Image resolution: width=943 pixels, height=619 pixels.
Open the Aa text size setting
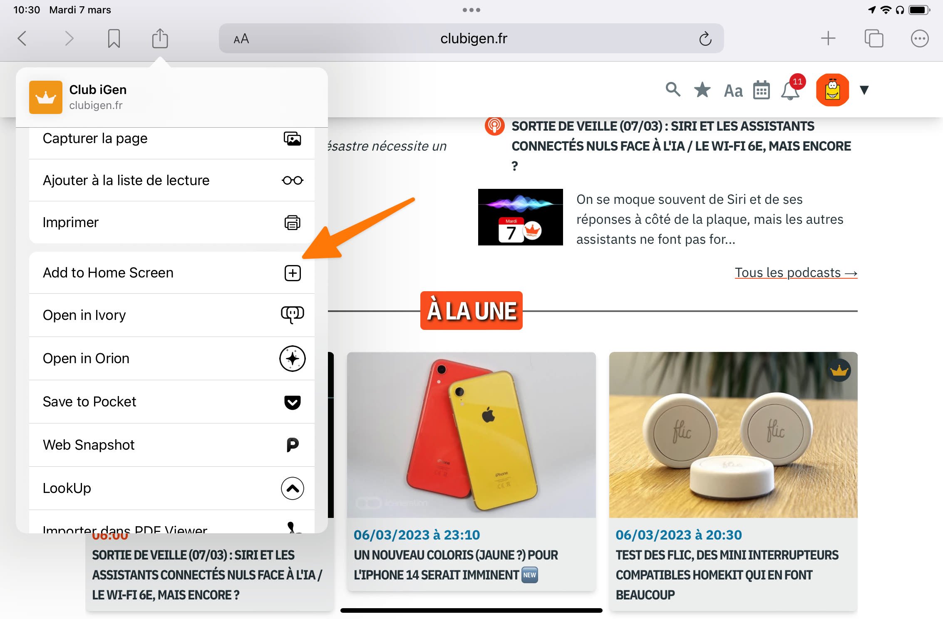point(733,91)
